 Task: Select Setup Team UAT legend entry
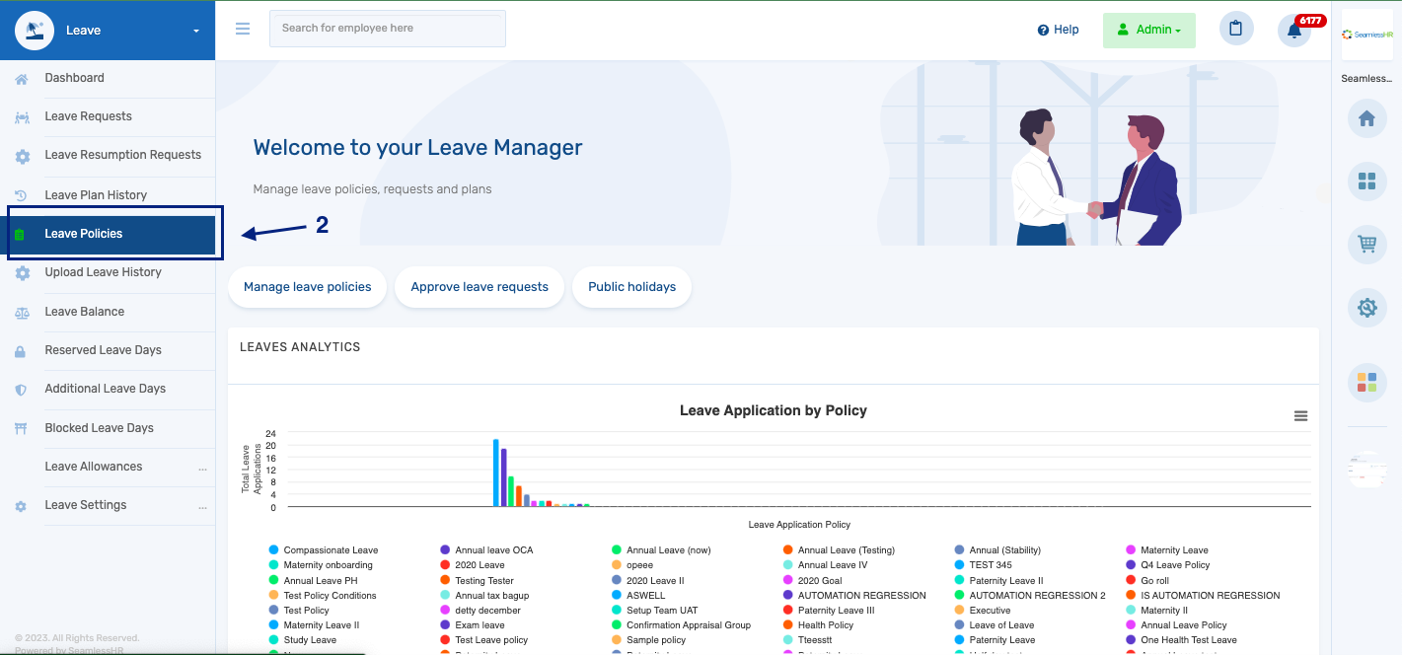[x=654, y=611]
